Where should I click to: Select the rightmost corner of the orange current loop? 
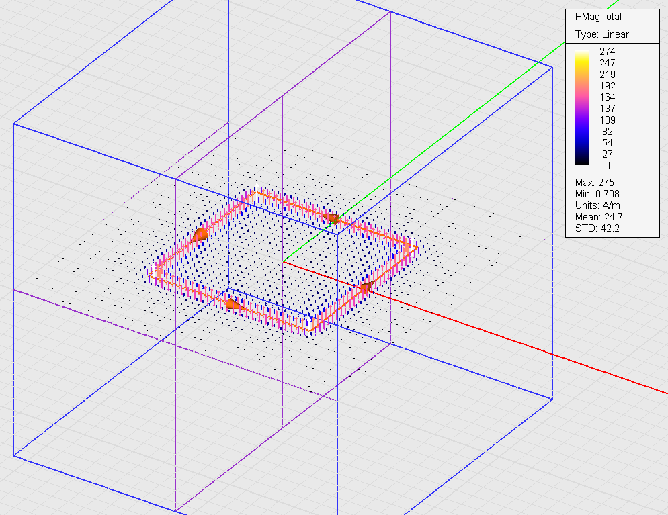click(x=417, y=248)
